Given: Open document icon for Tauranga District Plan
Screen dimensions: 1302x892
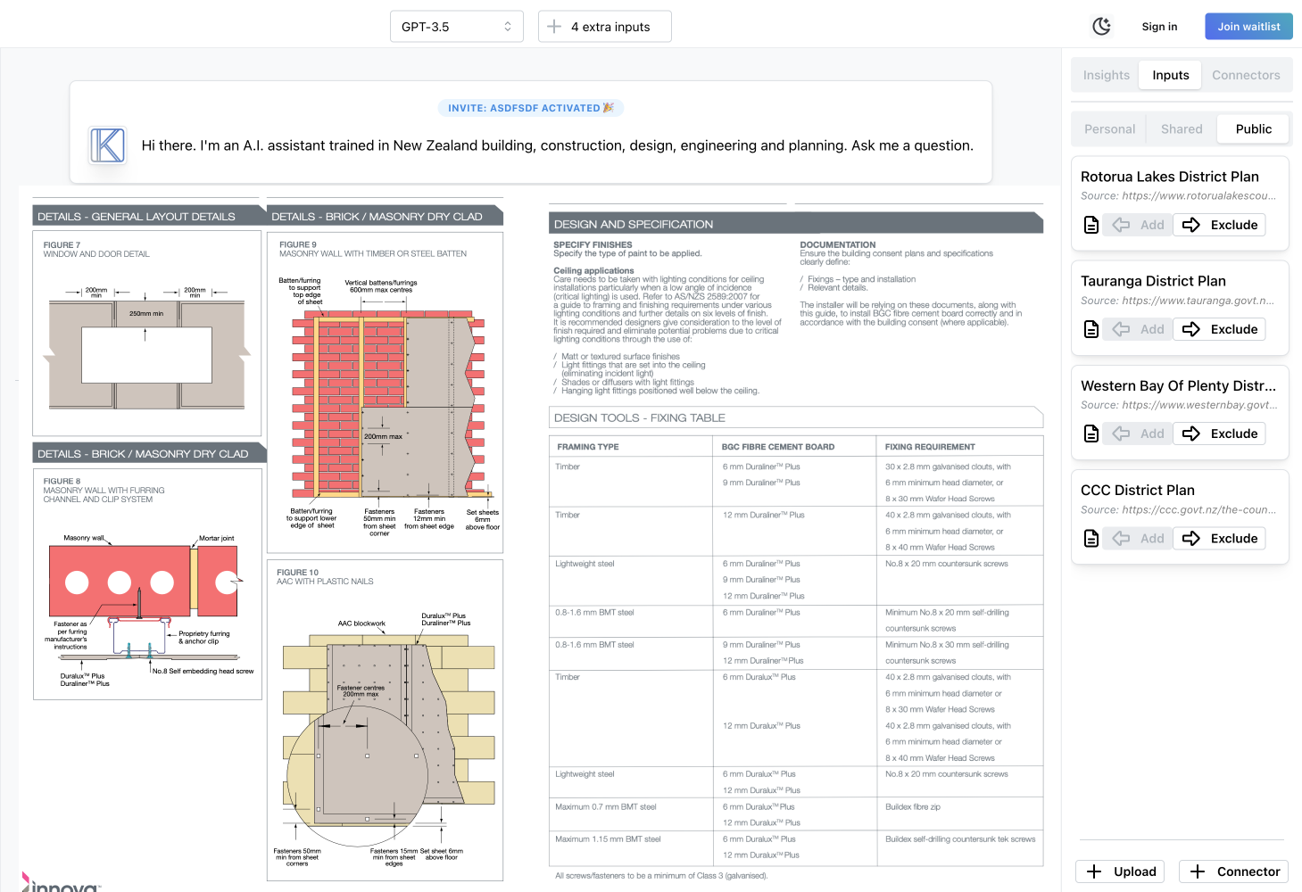Looking at the screenshot, I should 1091,329.
